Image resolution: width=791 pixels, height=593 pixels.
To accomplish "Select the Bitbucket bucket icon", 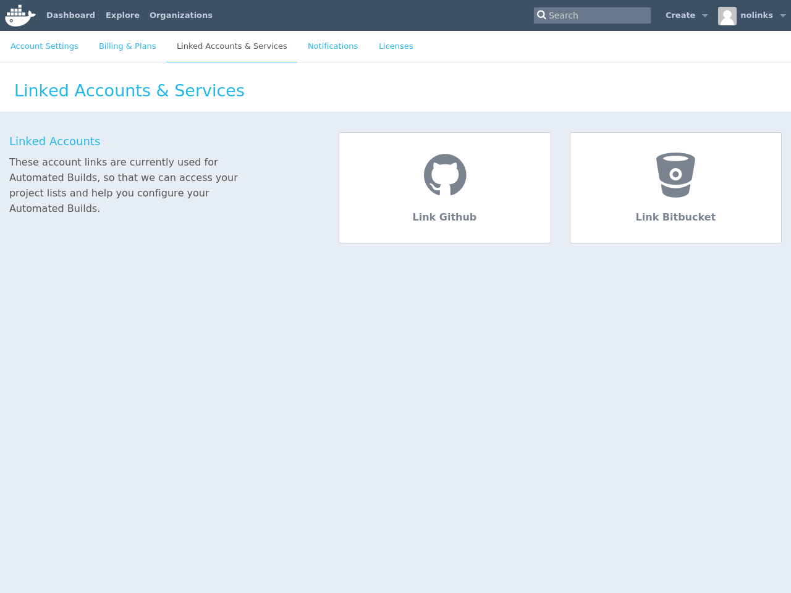I will [675, 174].
